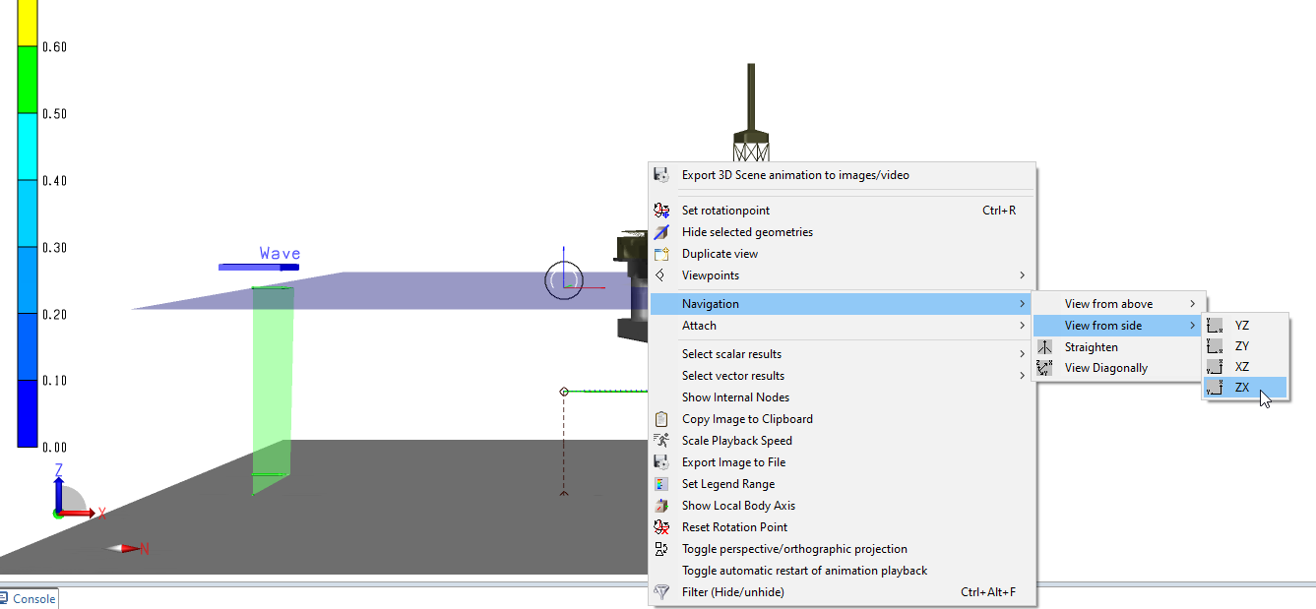
Task: Click the Show Local Body Axis icon
Action: [661, 506]
